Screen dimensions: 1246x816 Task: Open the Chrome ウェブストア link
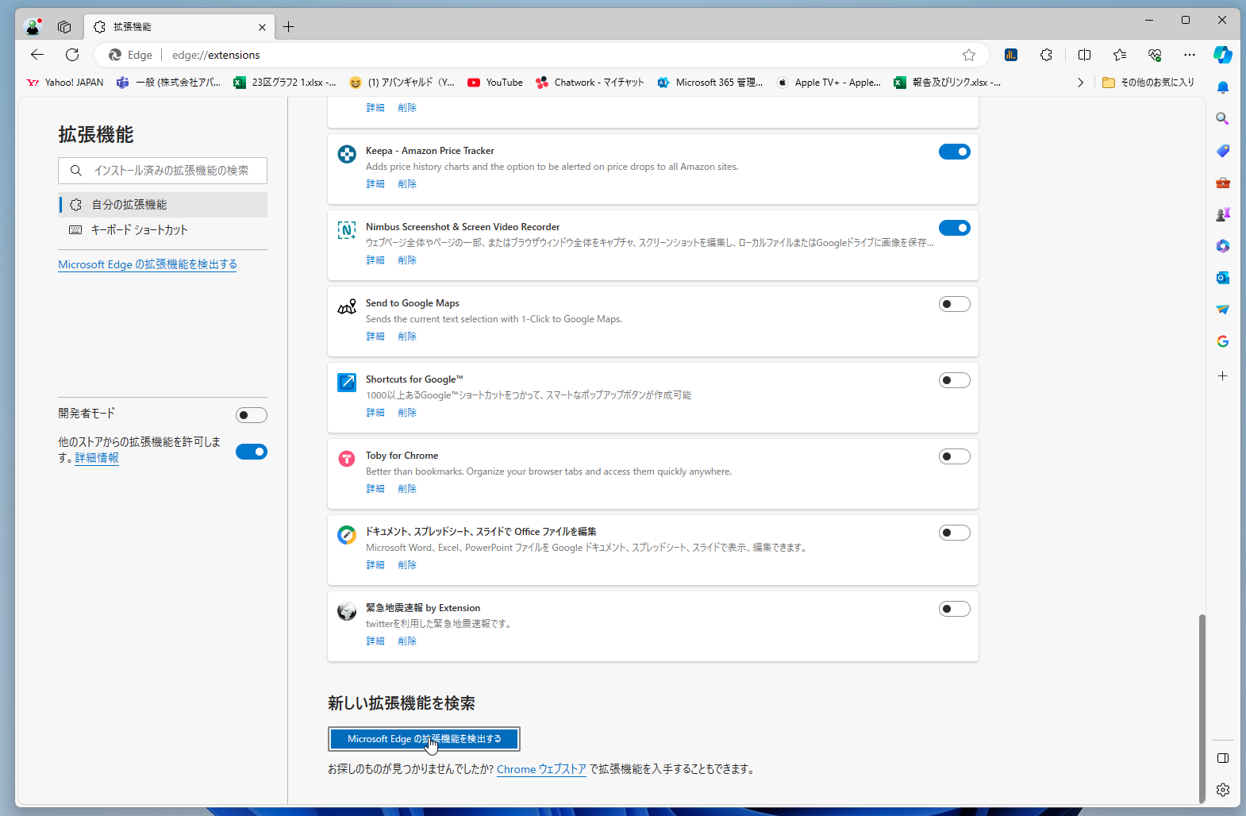click(x=541, y=769)
